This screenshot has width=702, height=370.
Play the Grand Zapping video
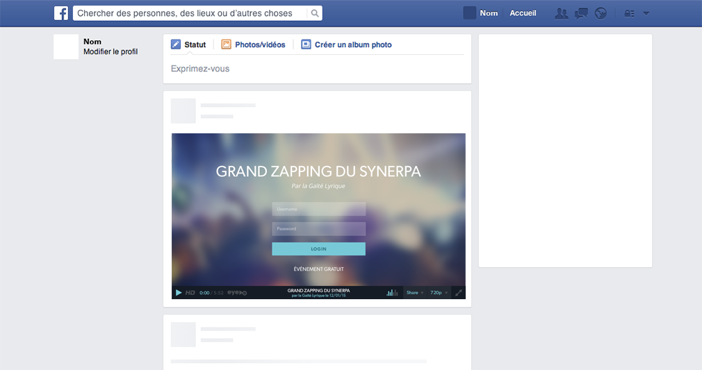[179, 293]
